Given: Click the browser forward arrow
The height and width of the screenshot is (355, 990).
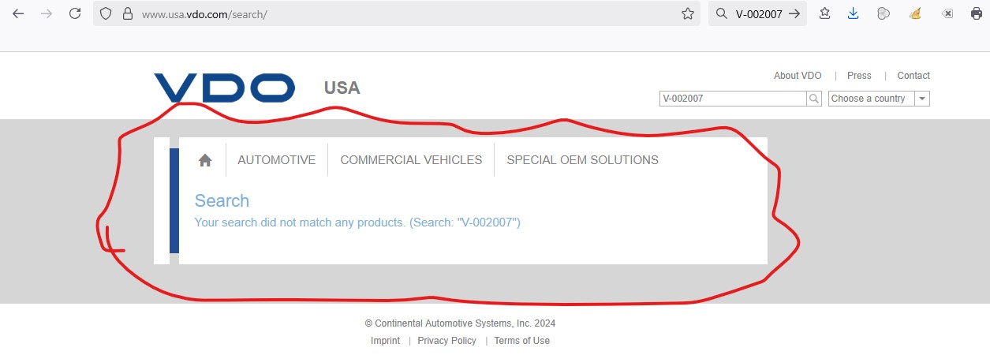Looking at the screenshot, I should pos(46,13).
